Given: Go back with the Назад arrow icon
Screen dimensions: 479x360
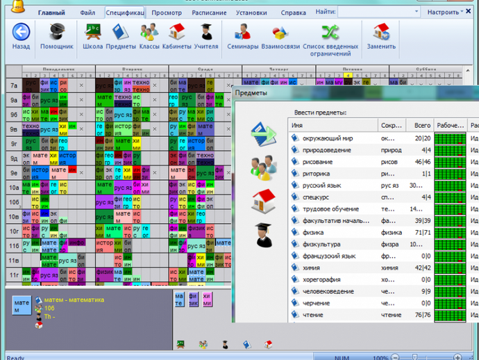Looking at the screenshot, I should [21, 32].
